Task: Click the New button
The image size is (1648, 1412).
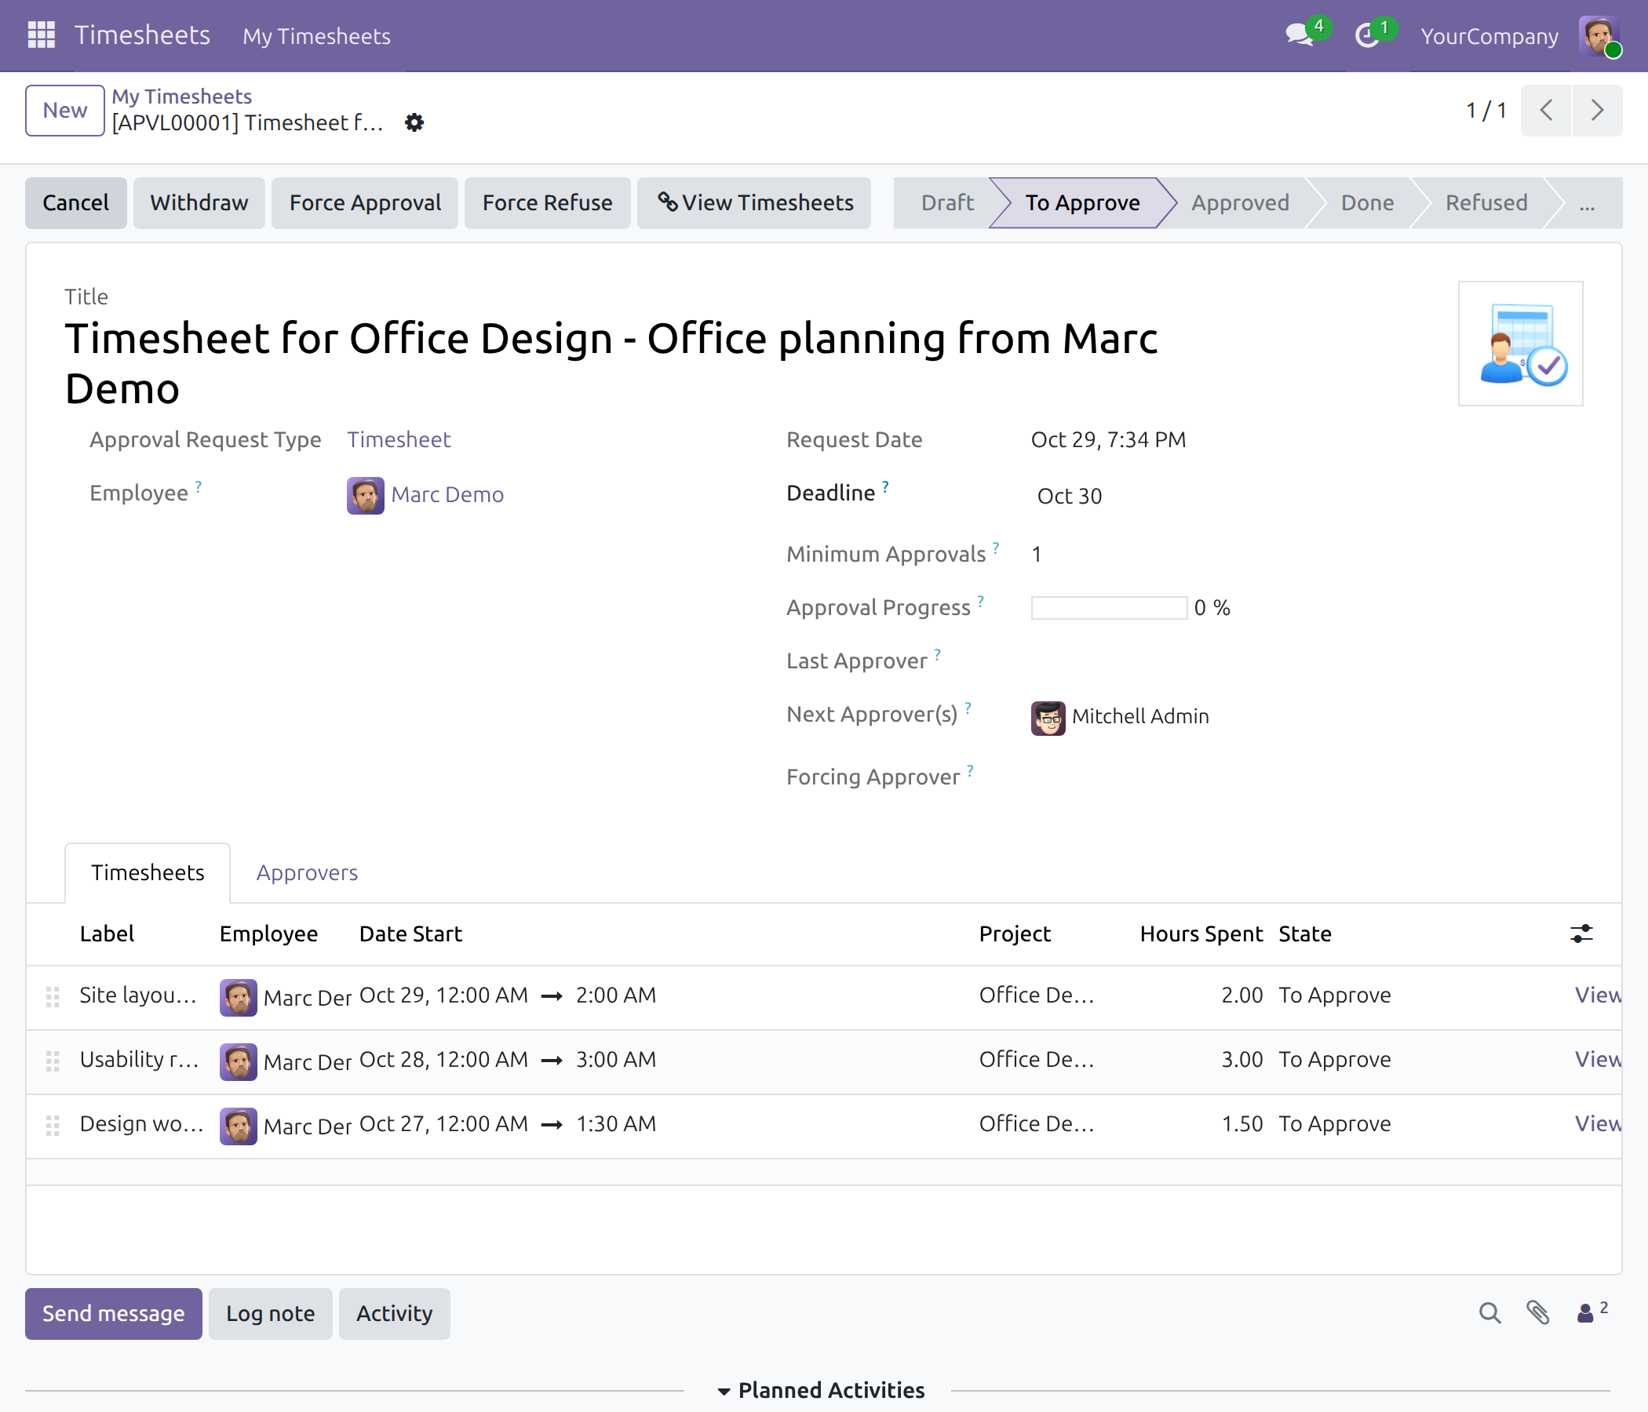Action: tap(64, 110)
